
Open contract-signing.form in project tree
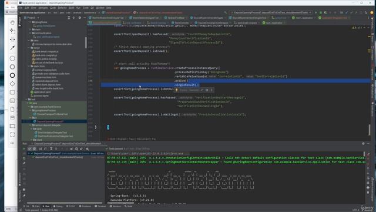(46, 70)
